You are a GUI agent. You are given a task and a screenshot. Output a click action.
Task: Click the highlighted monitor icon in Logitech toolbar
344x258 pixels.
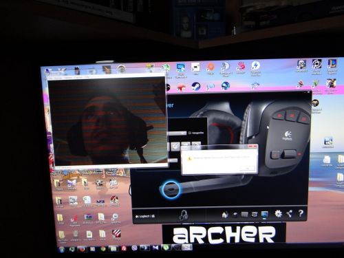[x=264, y=215]
